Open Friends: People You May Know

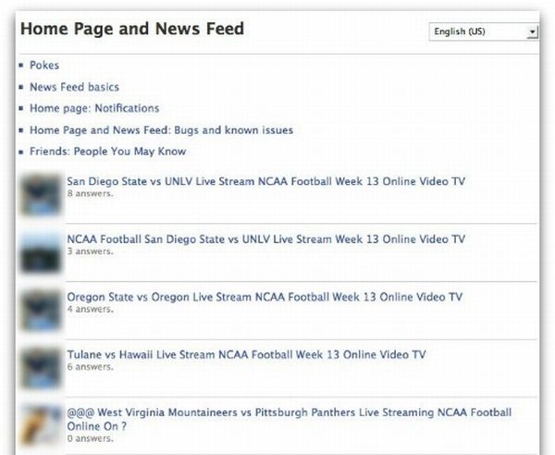pos(107,152)
